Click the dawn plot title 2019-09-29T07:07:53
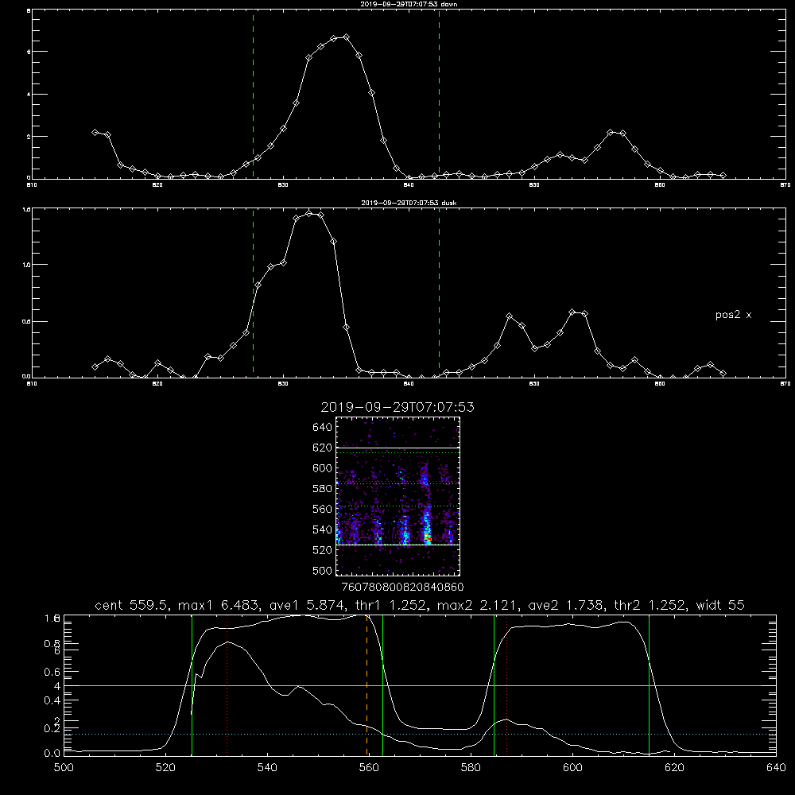 [x=409, y=3]
